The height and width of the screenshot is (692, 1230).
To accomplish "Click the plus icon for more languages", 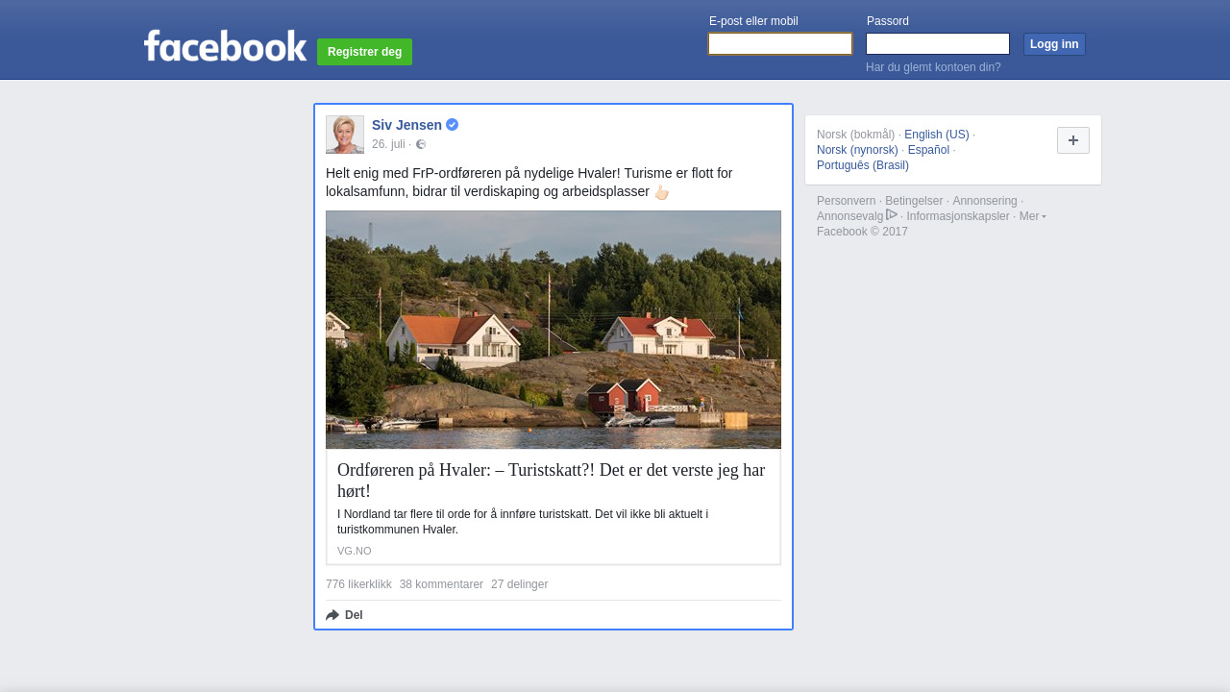I will (1072, 140).
